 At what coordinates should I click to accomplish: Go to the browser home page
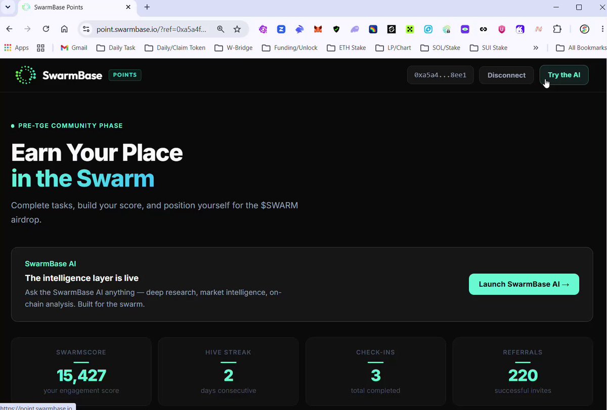pyautogui.click(x=64, y=29)
